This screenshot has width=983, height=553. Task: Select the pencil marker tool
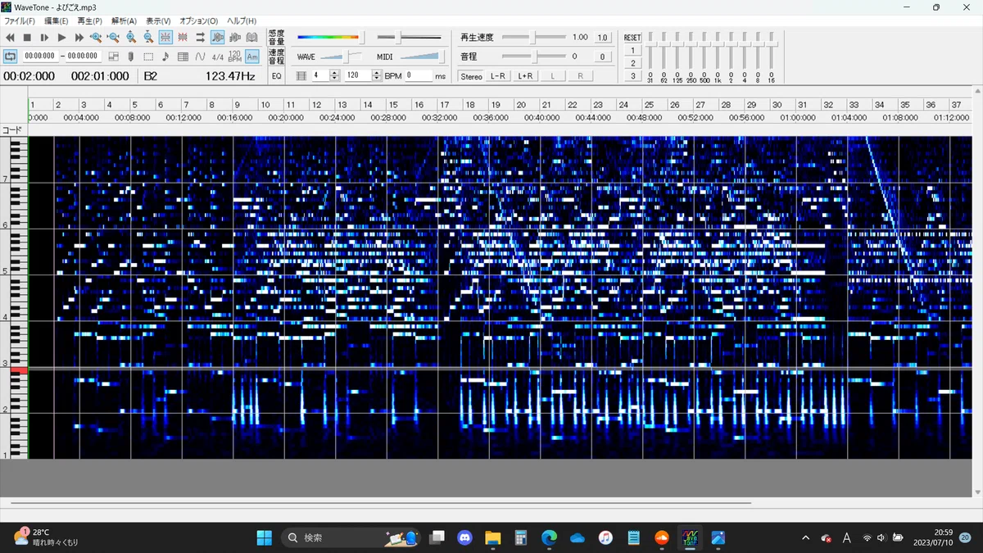coord(131,57)
